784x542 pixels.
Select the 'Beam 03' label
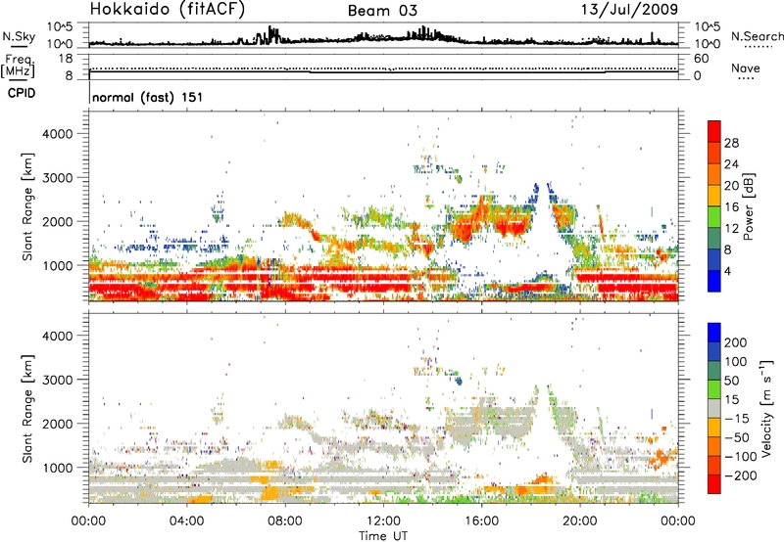(x=382, y=11)
